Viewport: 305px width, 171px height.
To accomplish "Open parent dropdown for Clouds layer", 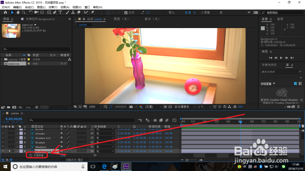I will 105,133.
